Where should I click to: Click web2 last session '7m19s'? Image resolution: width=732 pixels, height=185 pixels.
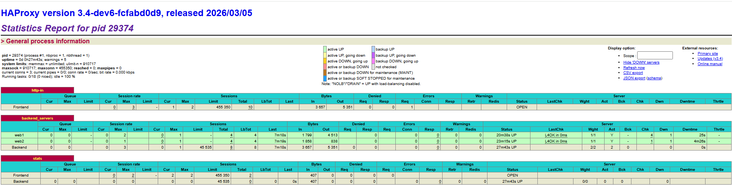[280, 141]
